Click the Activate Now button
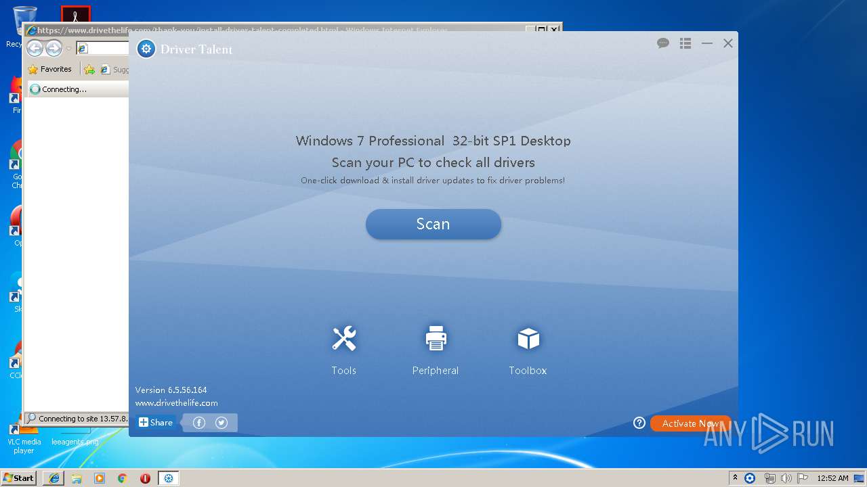867x487 pixels. tap(690, 423)
